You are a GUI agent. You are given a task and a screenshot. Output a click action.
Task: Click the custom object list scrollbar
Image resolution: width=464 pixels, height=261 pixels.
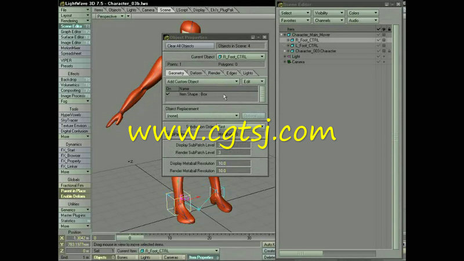pyautogui.click(x=262, y=94)
